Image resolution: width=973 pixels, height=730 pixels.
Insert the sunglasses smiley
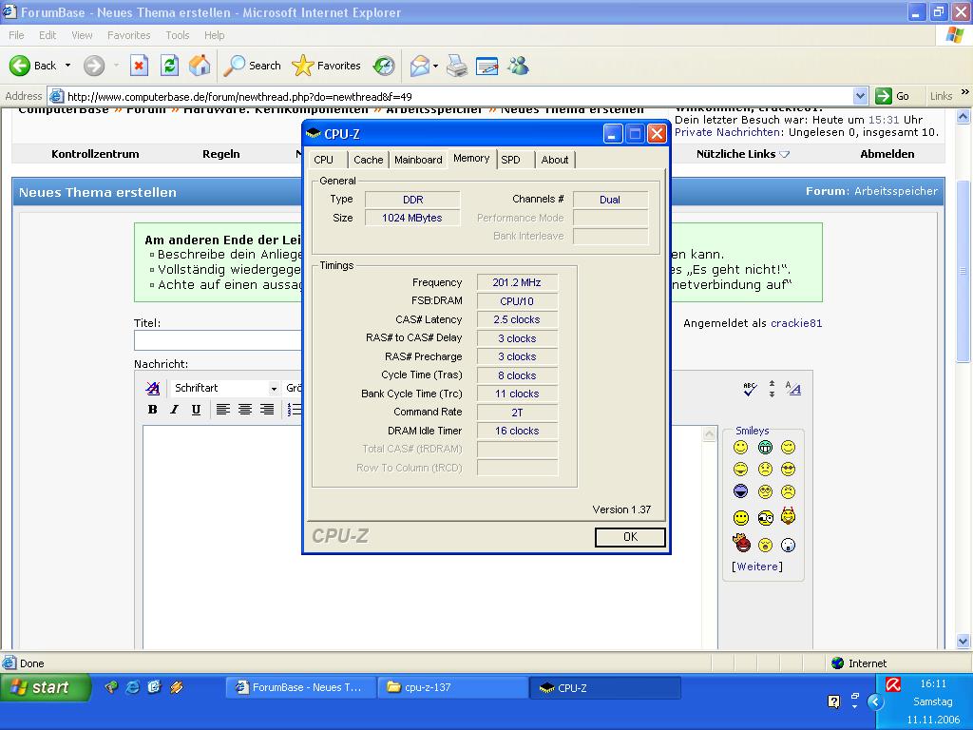(788, 470)
